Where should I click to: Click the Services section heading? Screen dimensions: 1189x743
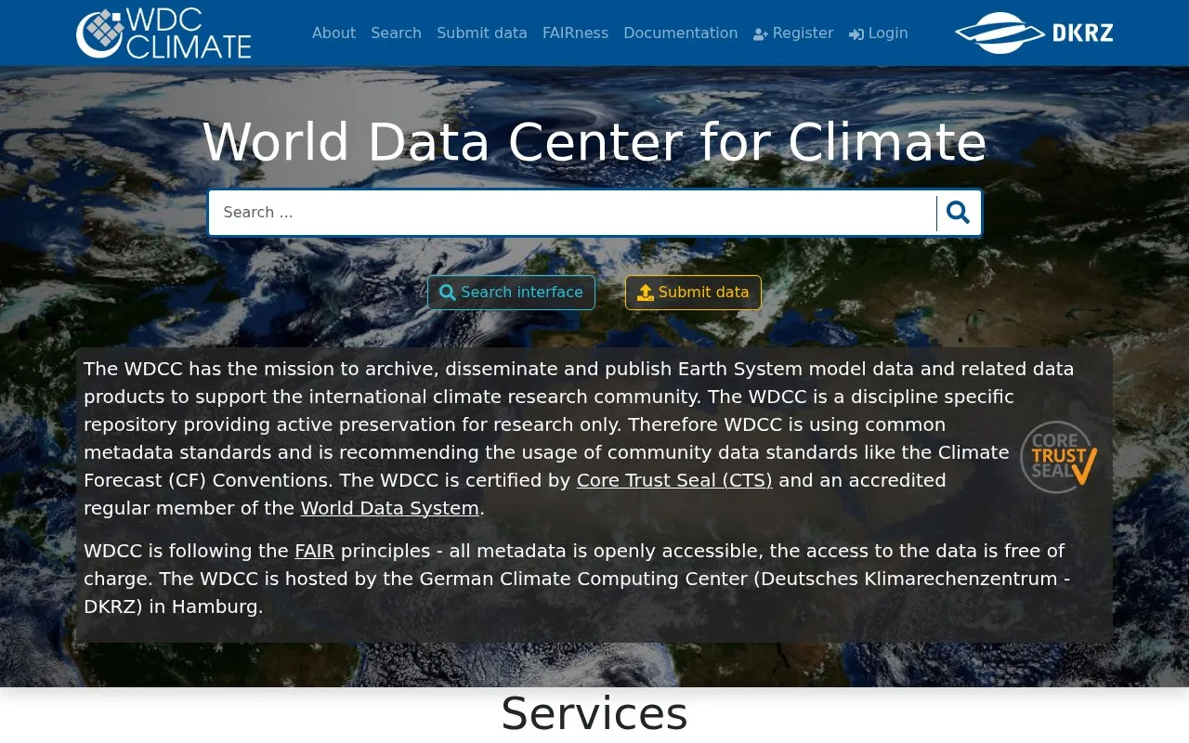click(594, 713)
